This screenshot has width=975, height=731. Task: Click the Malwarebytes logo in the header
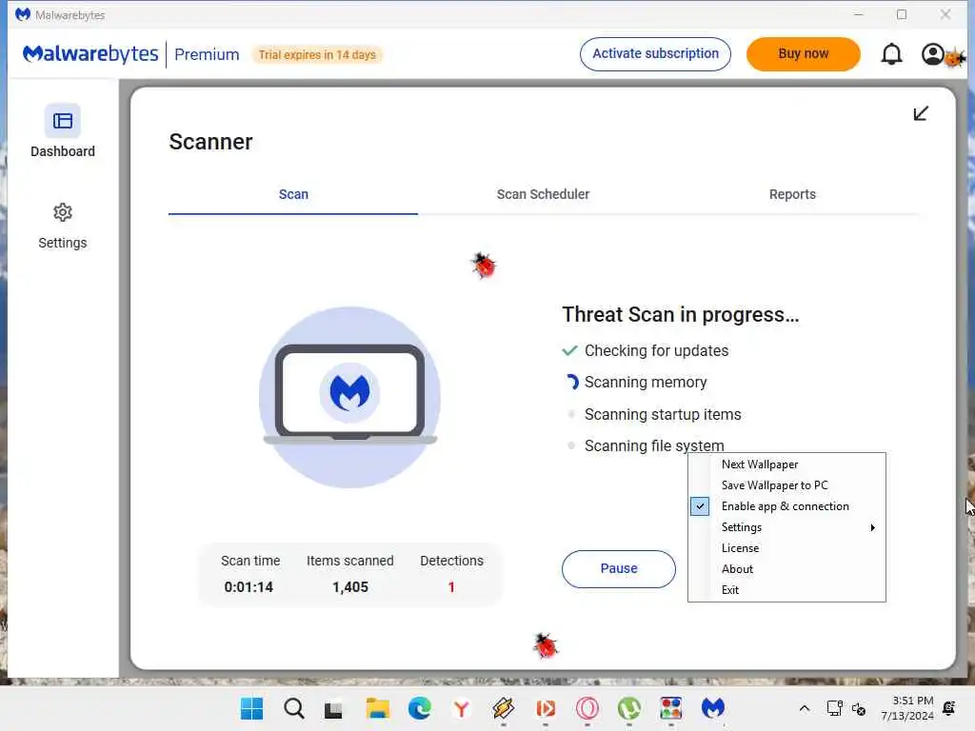click(x=90, y=54)
